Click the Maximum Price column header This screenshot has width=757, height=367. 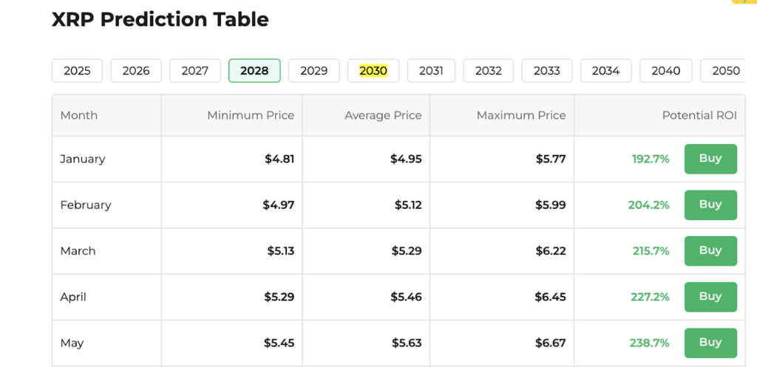[521, 115]
